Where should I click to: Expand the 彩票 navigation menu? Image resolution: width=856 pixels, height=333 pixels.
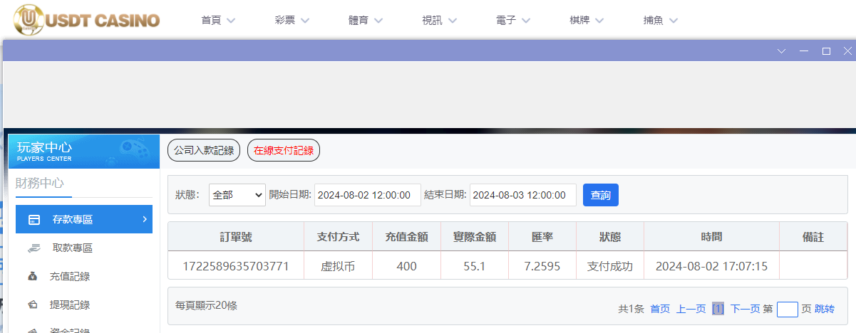click(x=292, y=21)
